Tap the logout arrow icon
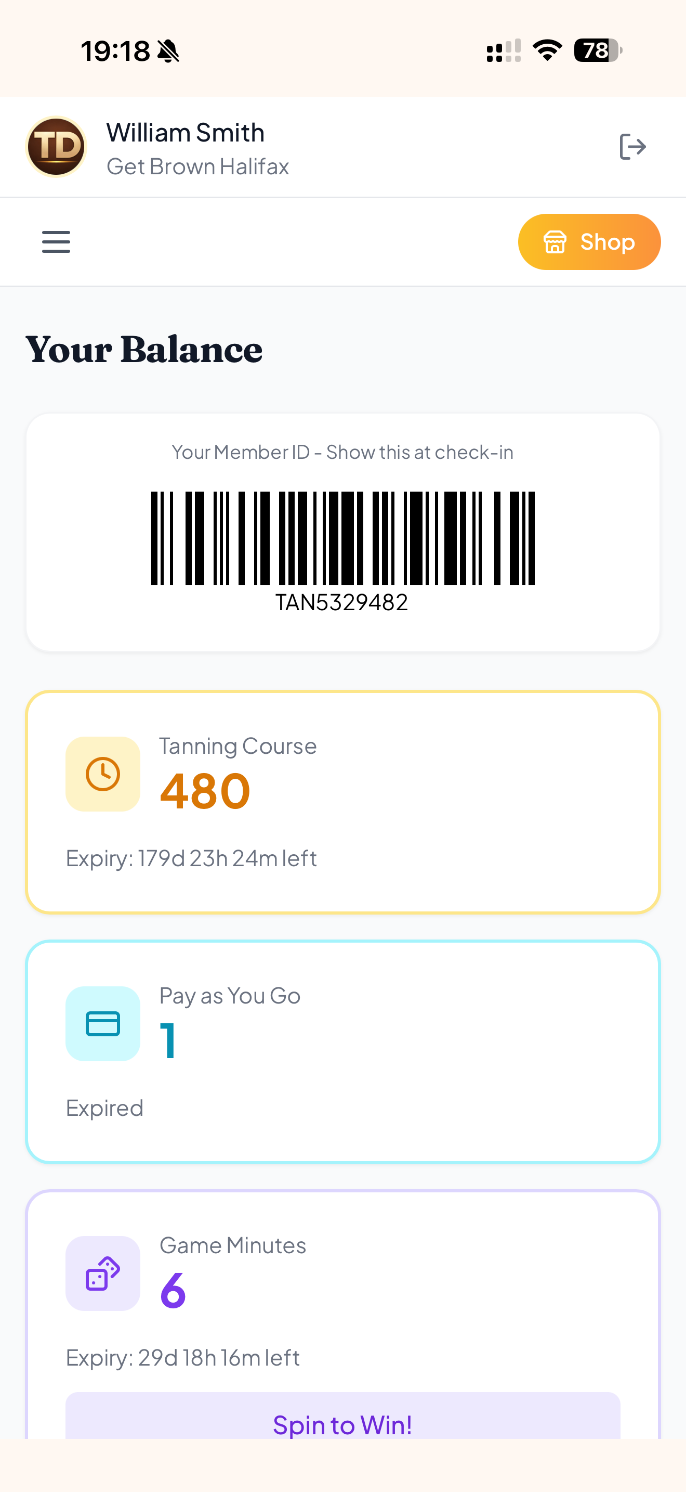This screenshot has height=1492, width=686. pos(632,147)
